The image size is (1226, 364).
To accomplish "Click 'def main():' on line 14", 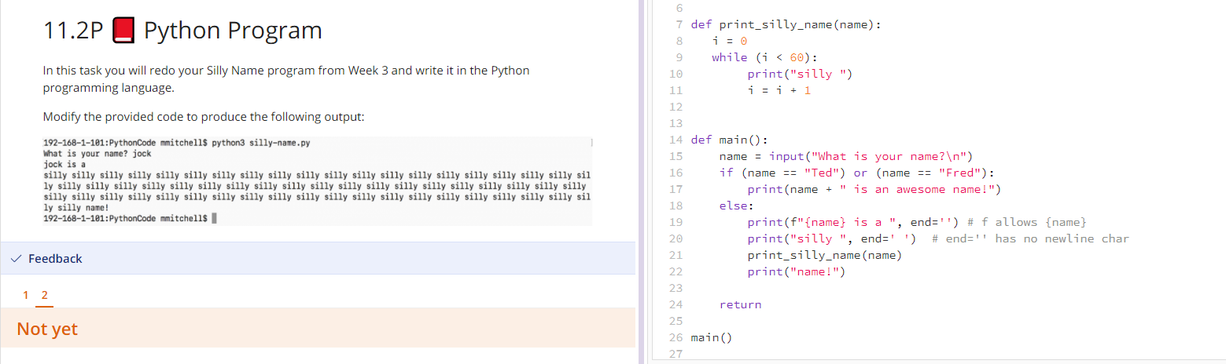I will (x=729, y=140).
